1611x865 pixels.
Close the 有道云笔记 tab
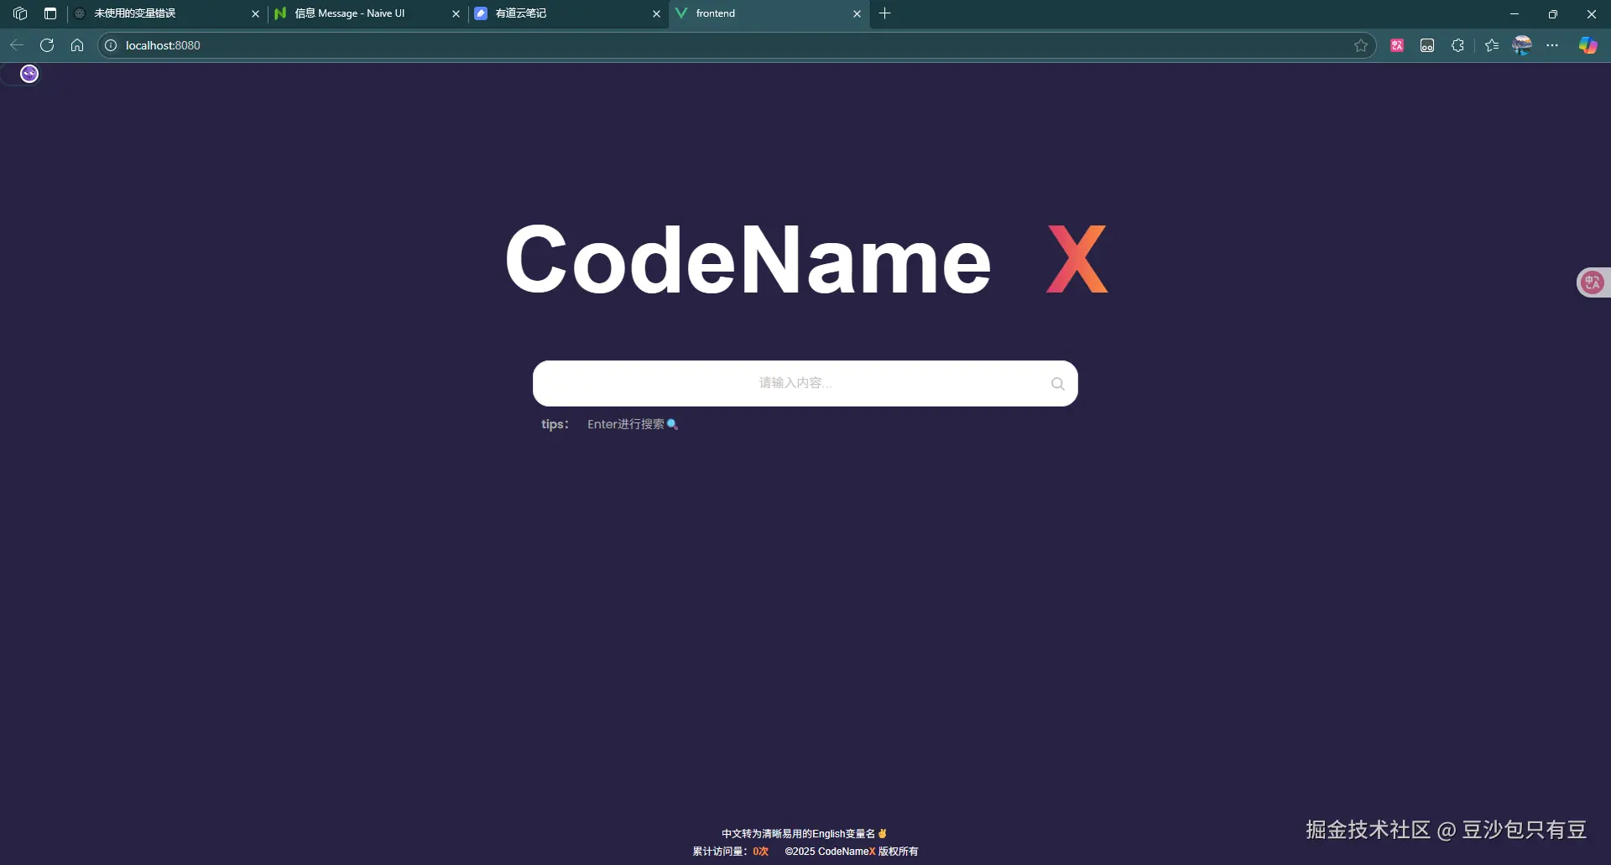657,13
